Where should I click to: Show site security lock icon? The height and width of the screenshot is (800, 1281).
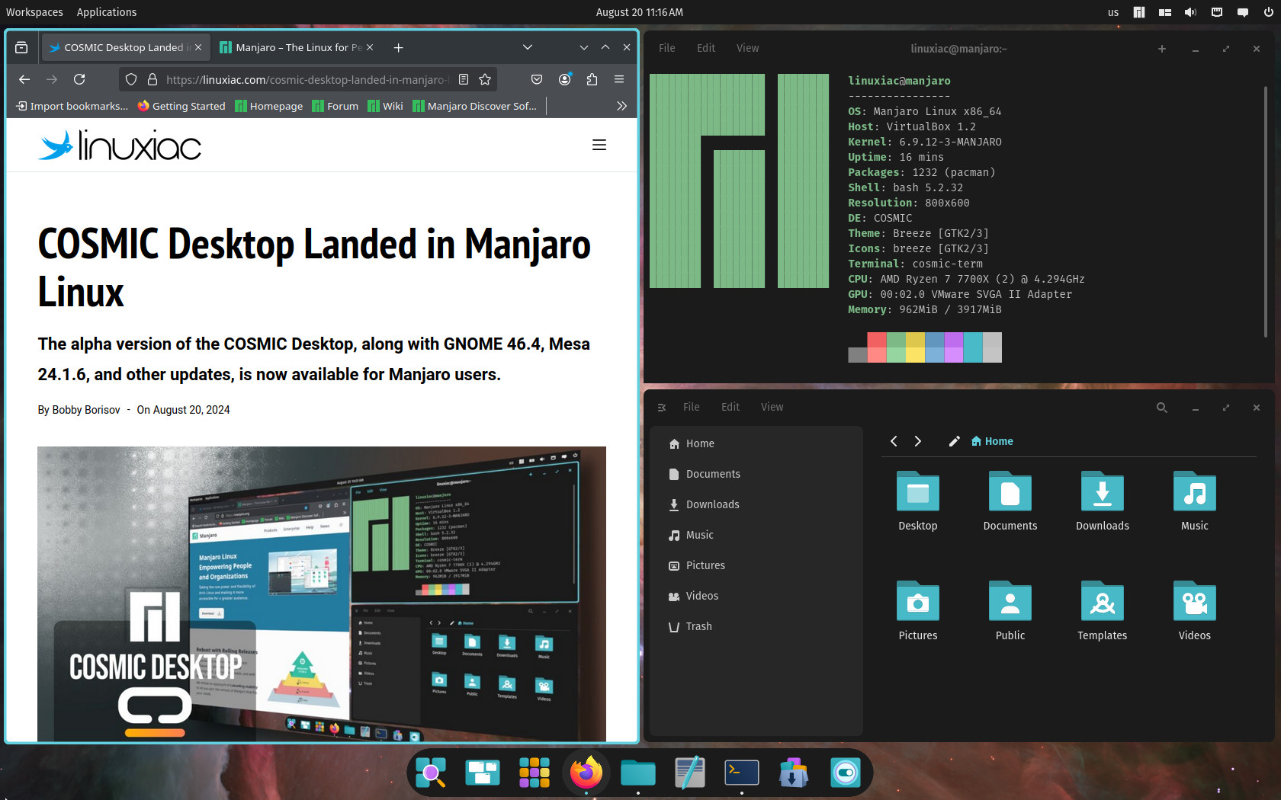(152, 79)
